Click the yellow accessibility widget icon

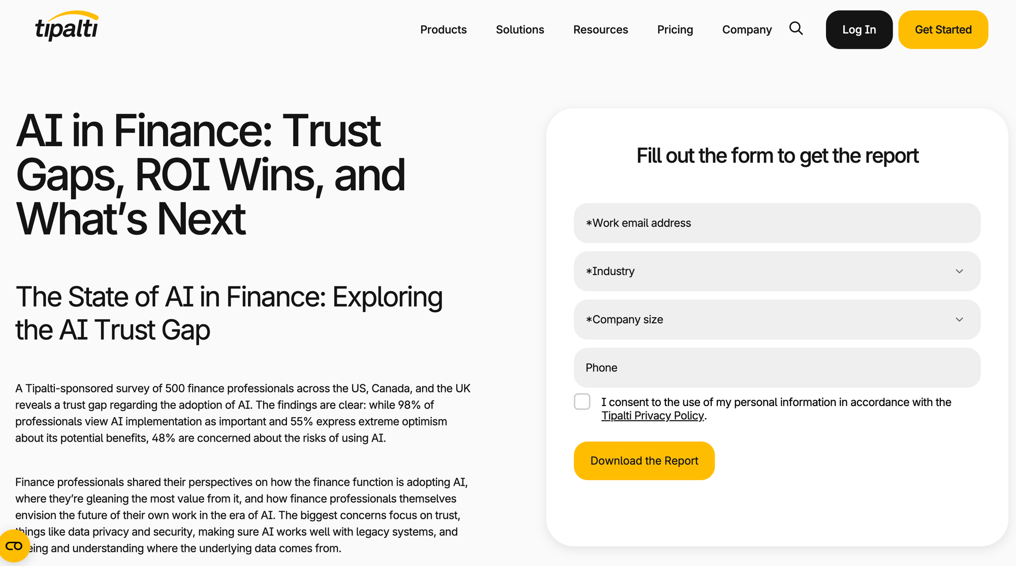pos(14,546)
